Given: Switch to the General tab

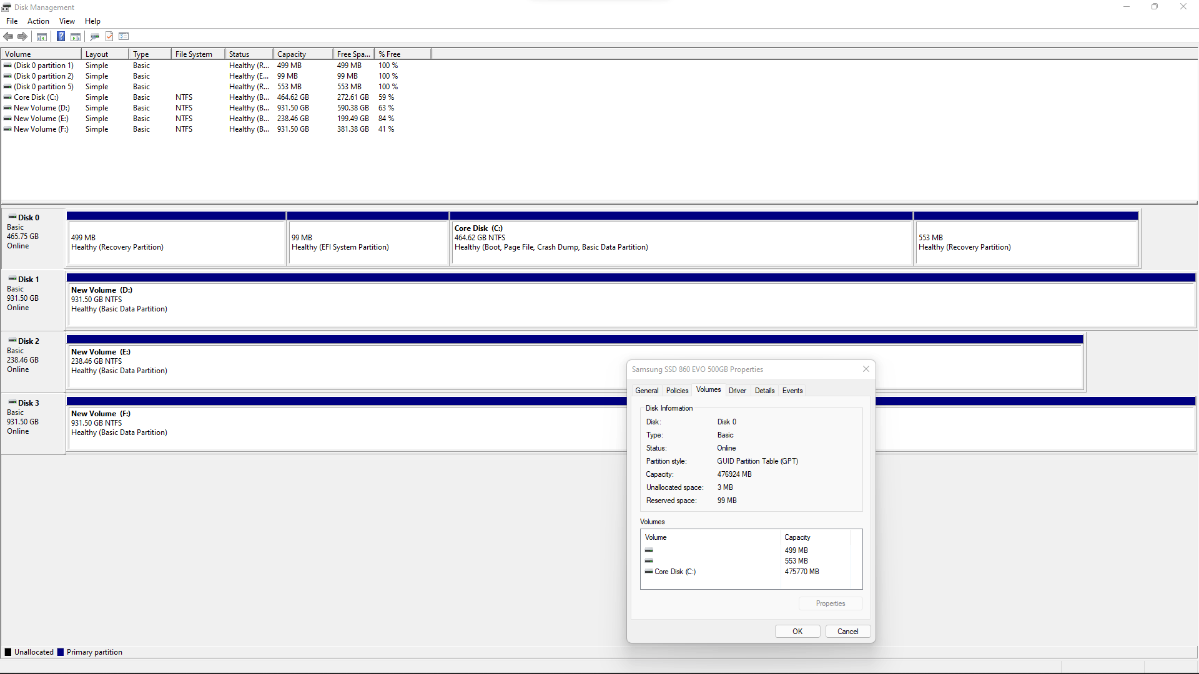Looking at the screenshot, I should point(647,391).
